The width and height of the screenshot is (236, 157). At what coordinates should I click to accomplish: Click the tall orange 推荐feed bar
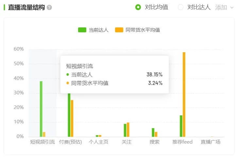[184, 95]
